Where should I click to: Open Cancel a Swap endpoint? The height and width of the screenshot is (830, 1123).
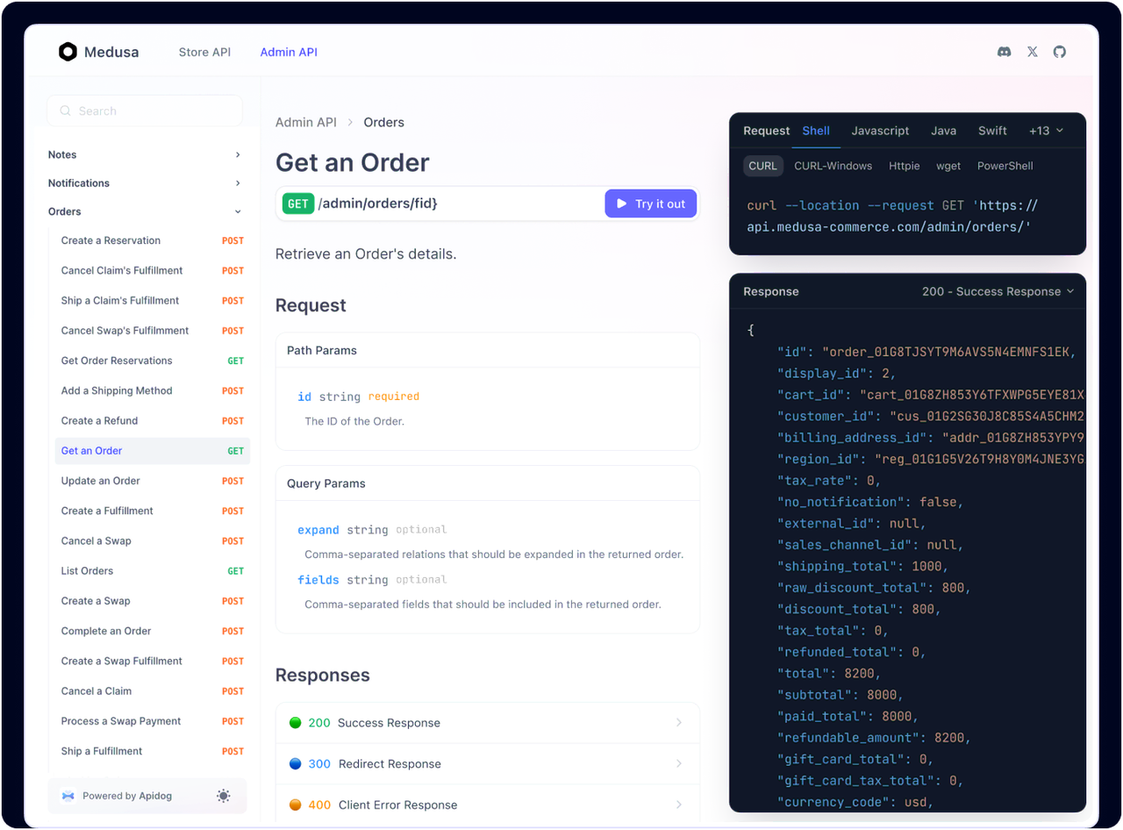(x=153, y=541)
